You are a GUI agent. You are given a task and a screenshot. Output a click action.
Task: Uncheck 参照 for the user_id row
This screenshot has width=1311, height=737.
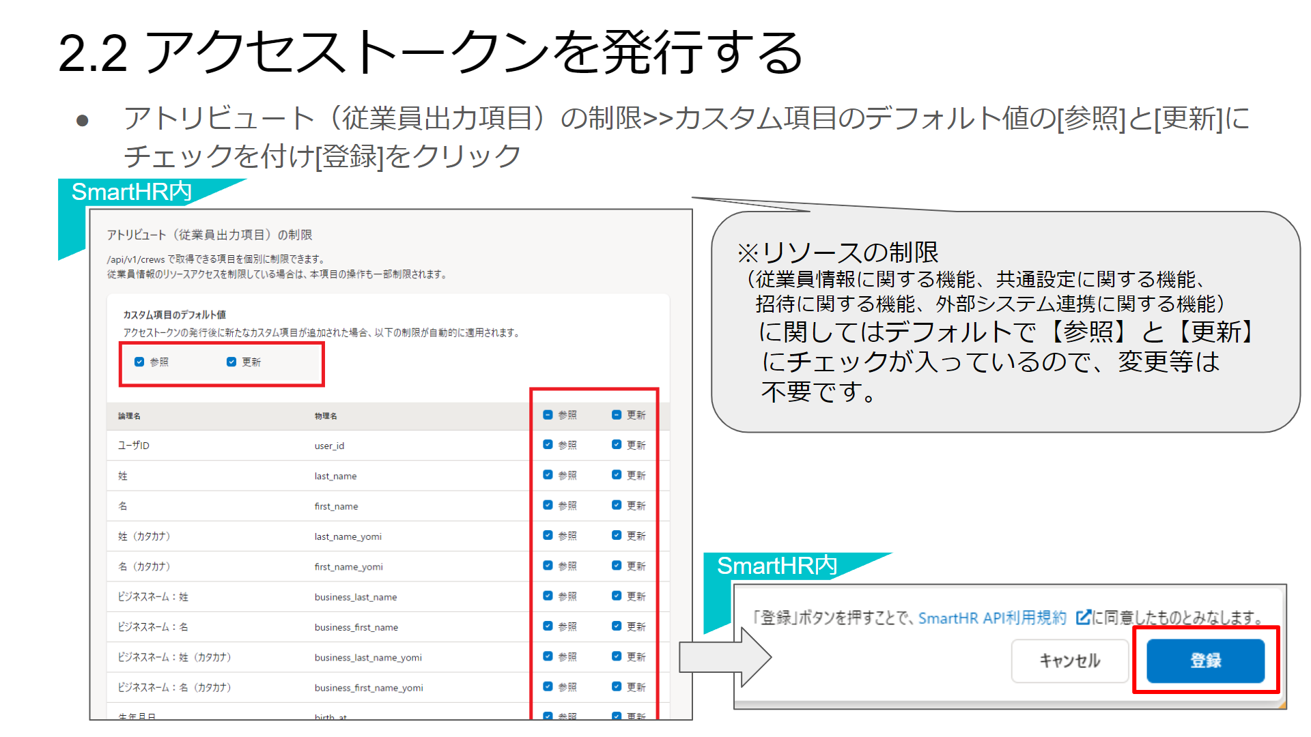[x=548, y=444]
